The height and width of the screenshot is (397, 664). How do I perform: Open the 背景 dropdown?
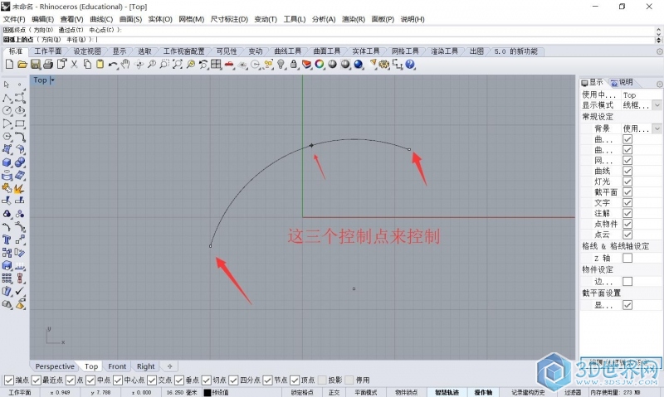[x=657, y=128]
